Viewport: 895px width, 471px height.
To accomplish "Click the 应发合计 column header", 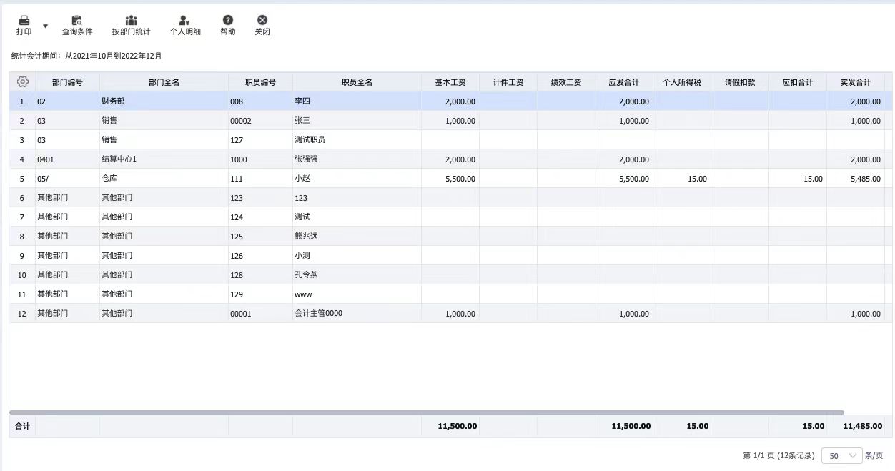I will point(623,82).
